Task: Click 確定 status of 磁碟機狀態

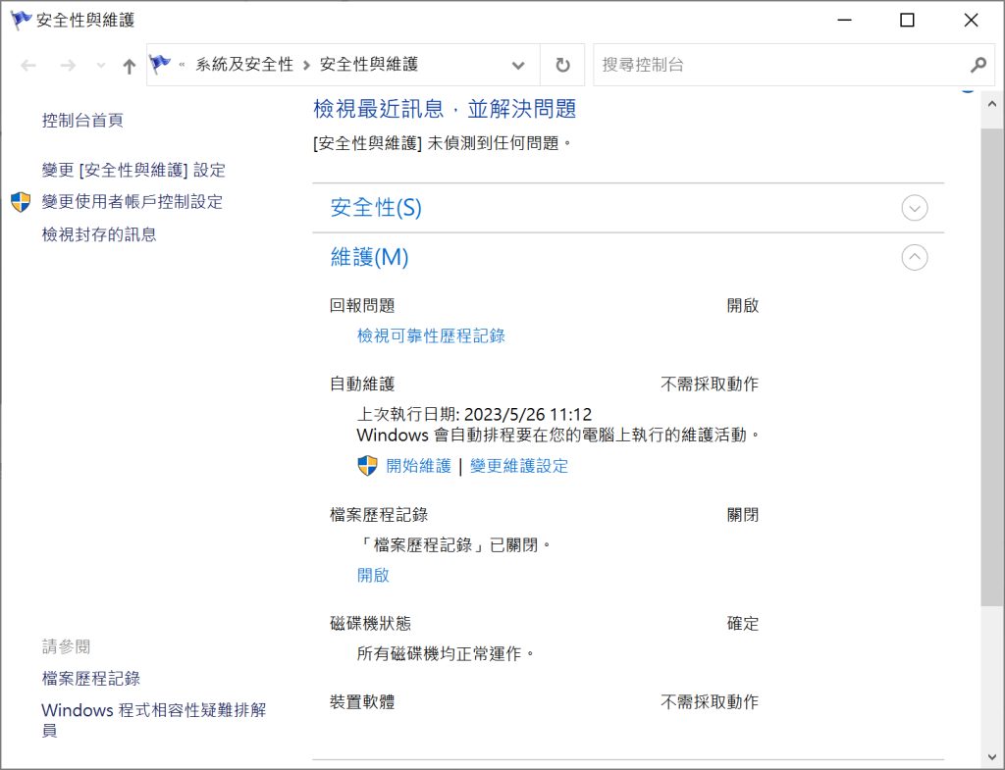Action: click(x=743, y=623)
